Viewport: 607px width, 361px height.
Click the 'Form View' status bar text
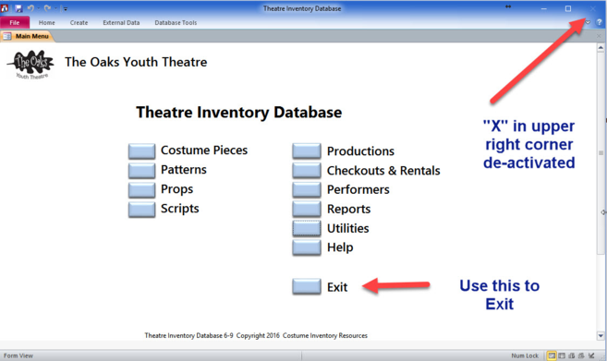tap(18, 355)
